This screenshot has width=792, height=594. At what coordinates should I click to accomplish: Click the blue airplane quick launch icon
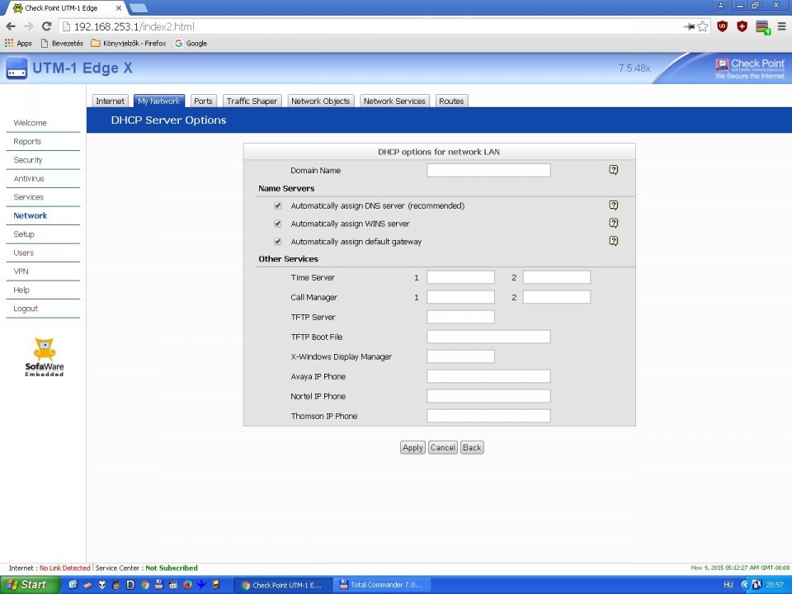pos(201,585)
